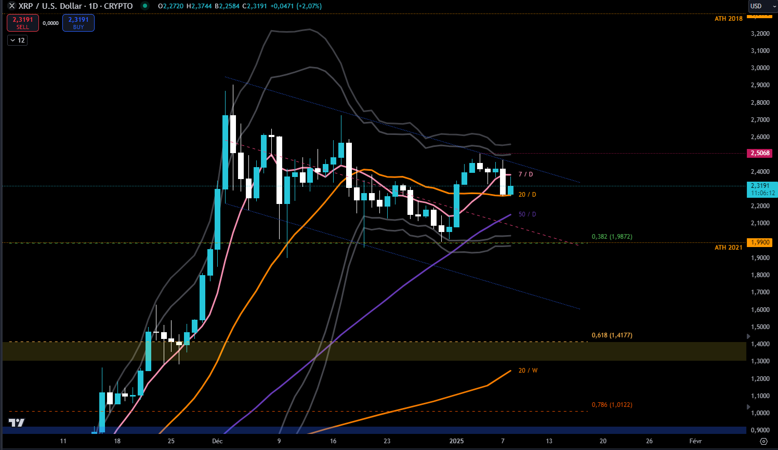Screen dimensions: 778x450
Task: Open the chevron next to USD in top-right
Action: coord(773,7)
